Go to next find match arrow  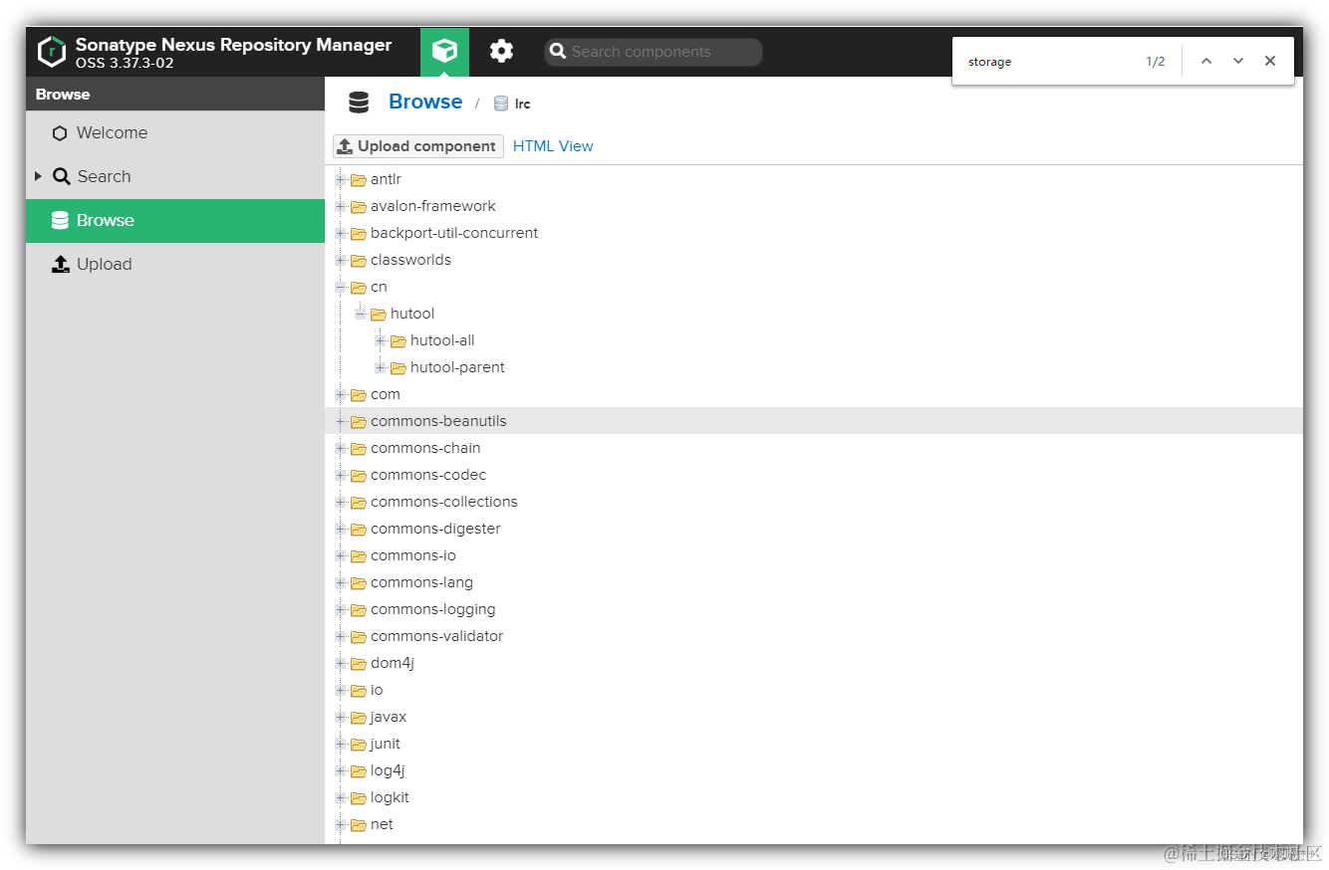[1238, 62]
